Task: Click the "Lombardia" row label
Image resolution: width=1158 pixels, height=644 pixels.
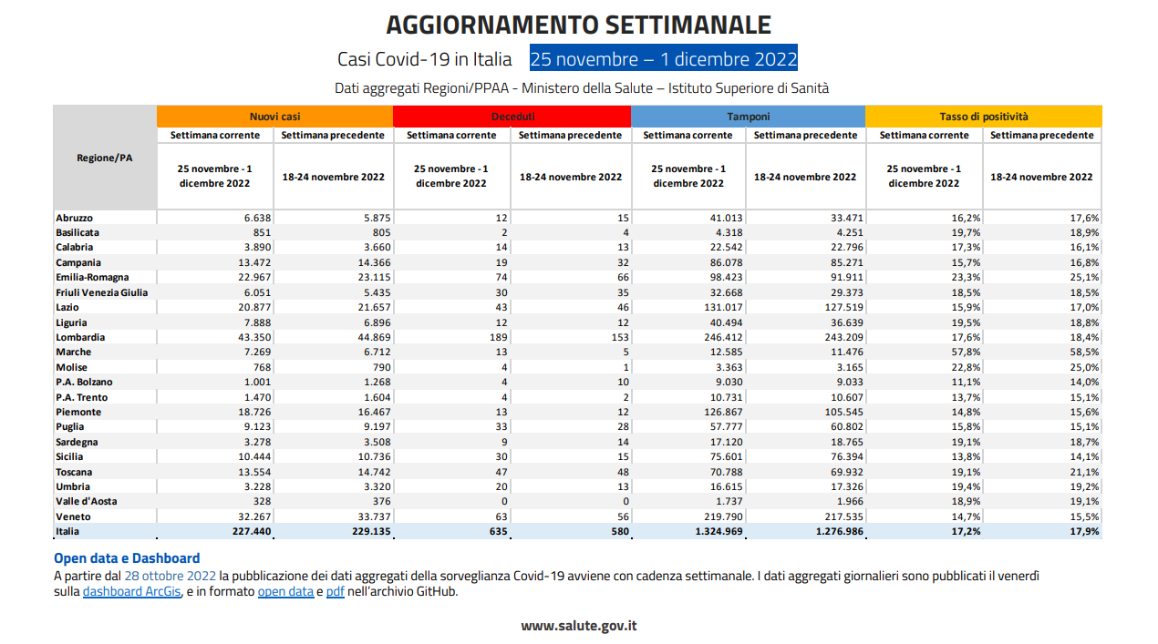Action: click(x=80, y=337)
